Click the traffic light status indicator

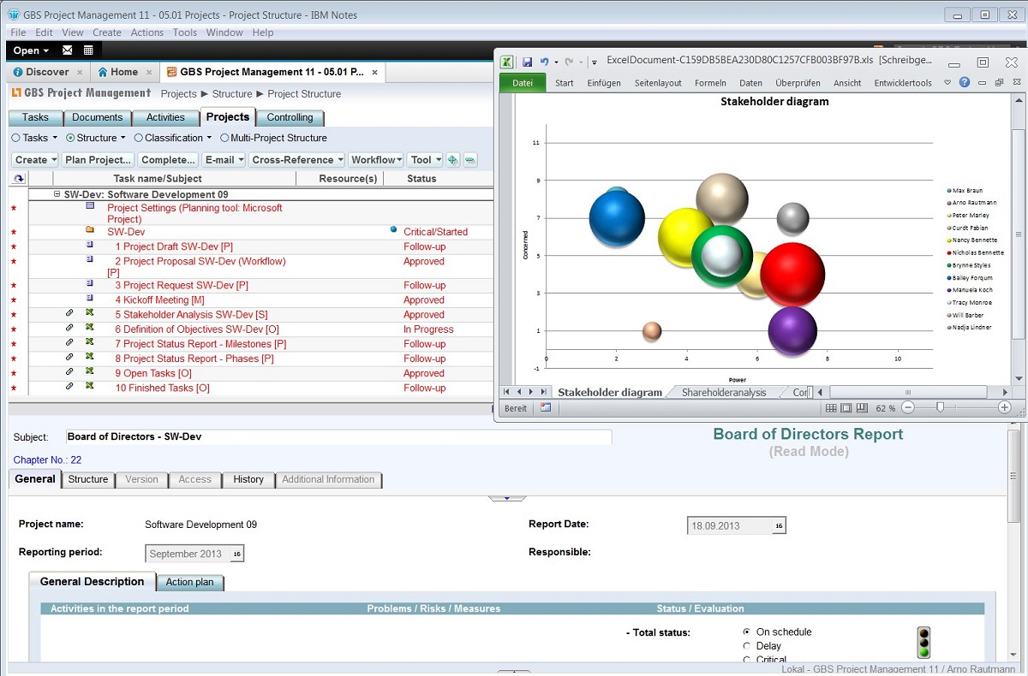pyautogui.click(x=923, y=643)
